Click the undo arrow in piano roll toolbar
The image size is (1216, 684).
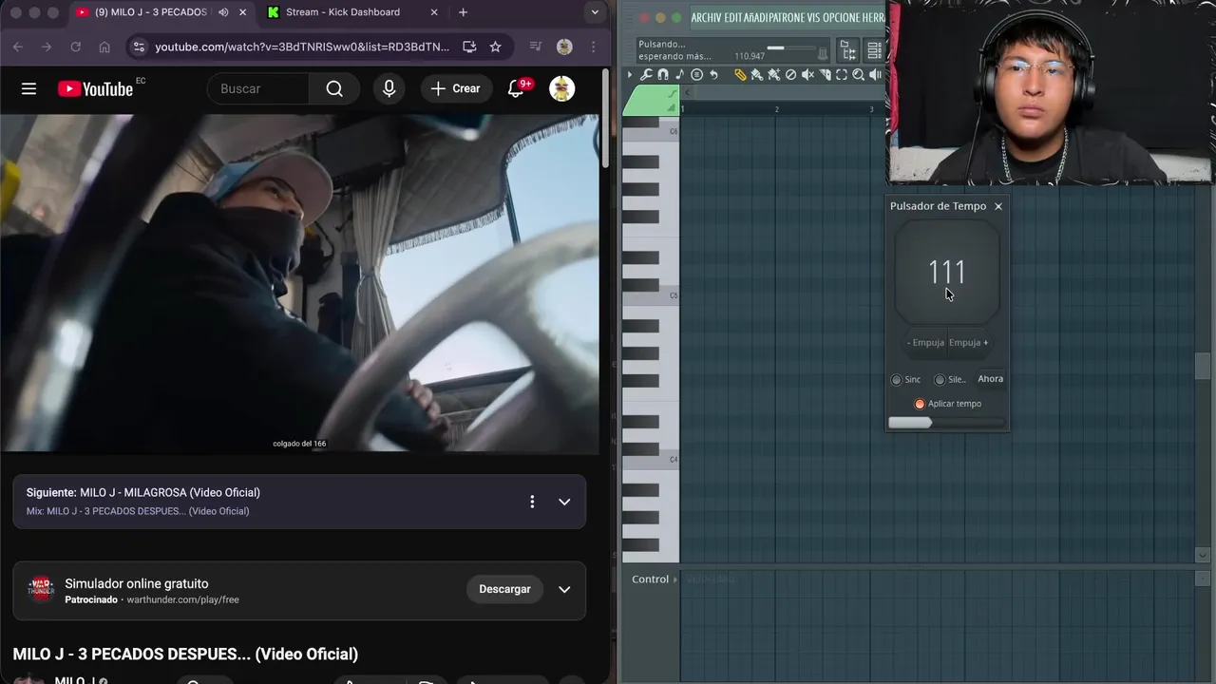coord(713,75)
